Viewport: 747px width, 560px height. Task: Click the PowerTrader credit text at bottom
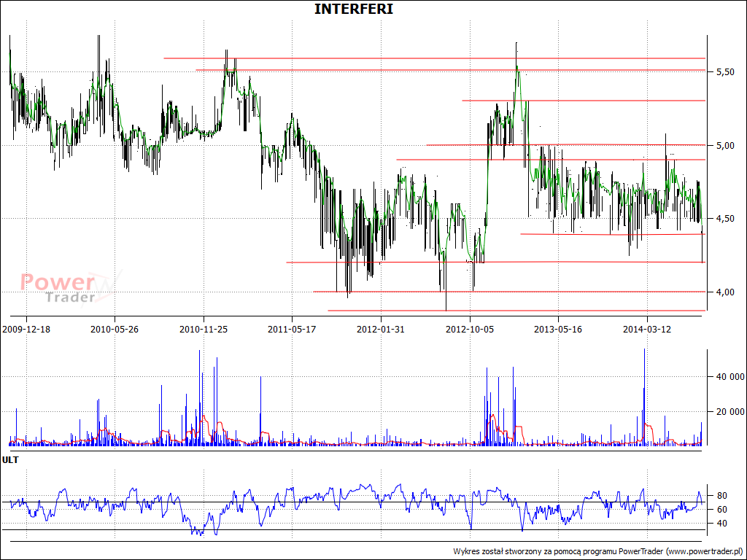tap(598, 551)
